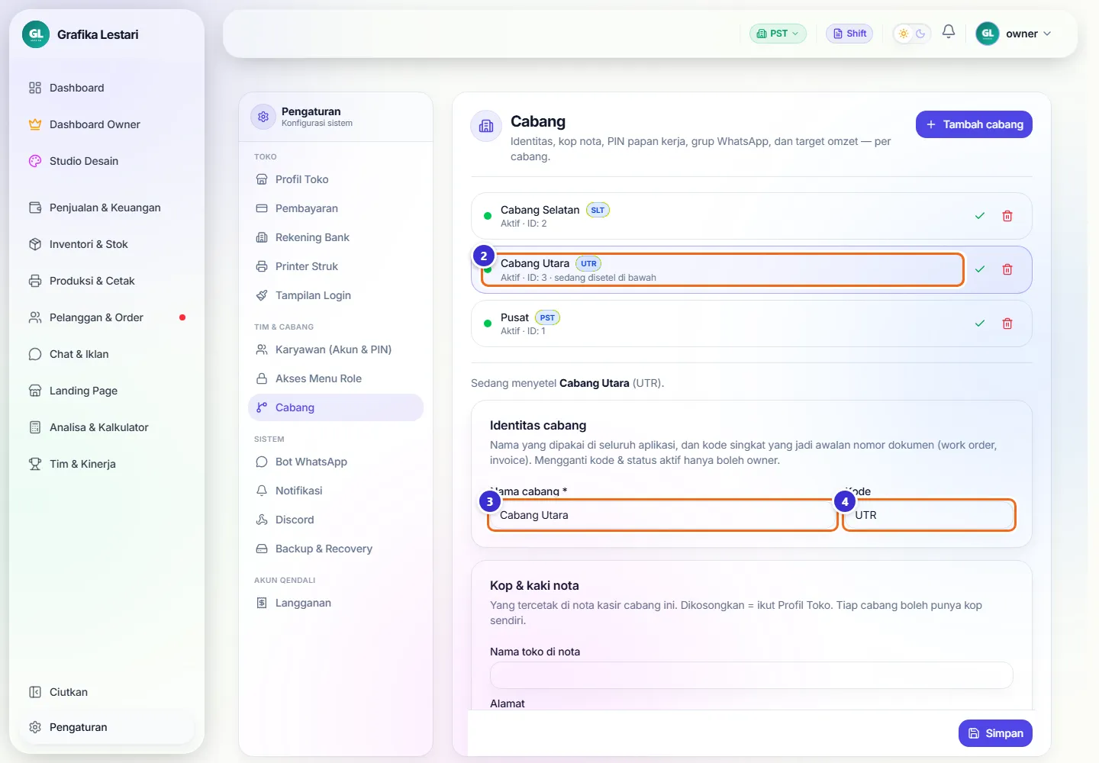Delete the Pusat branch
The height and width of the screenshot is (763, 1099).
pyautogui.click(x=1007, y=324)
